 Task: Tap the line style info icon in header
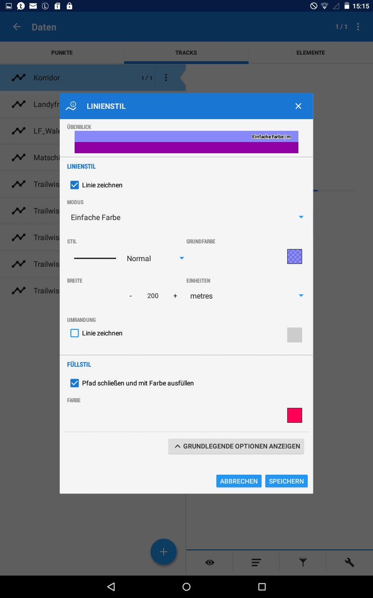tap(71, 106)
